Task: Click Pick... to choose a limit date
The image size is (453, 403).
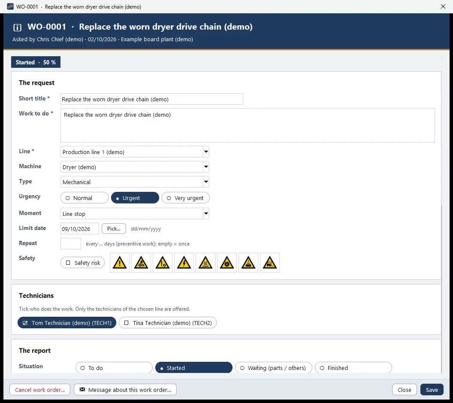Action: 114,228
